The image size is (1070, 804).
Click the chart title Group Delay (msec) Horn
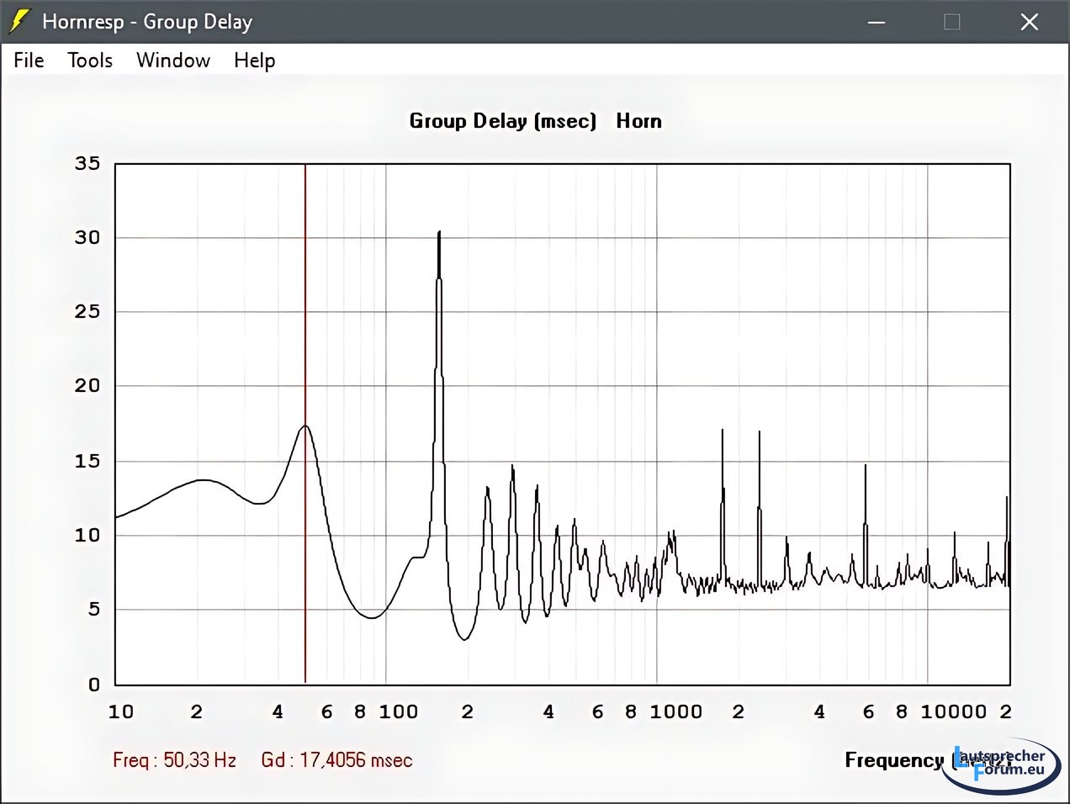click(x=535, y=121)
